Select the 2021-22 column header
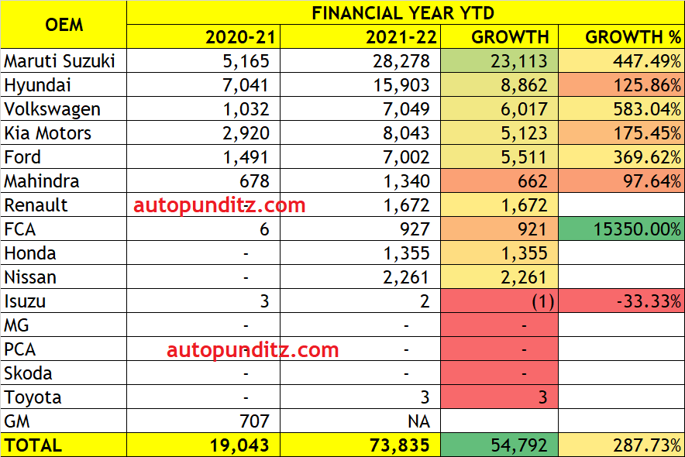Viewport: 685px width, 457px height. [x=360, y=36]
